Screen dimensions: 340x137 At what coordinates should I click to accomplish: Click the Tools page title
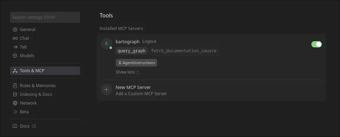[106, 16]
